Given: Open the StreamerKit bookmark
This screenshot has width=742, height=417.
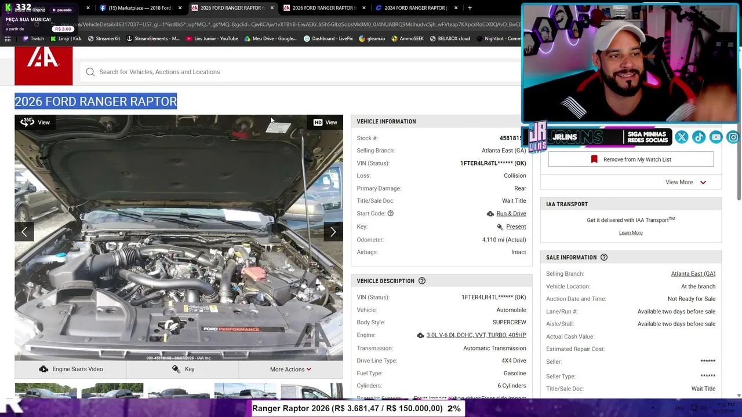Looking at the screenshot, I should pos(104,39).
